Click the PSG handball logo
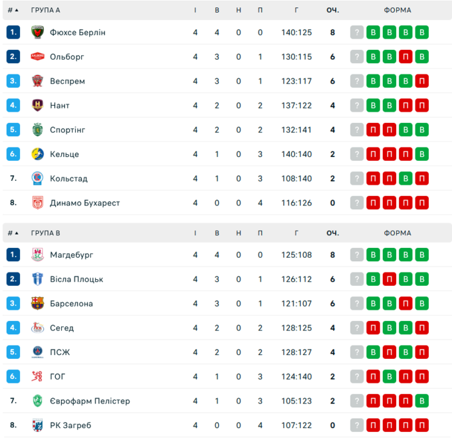 (37, 352)
